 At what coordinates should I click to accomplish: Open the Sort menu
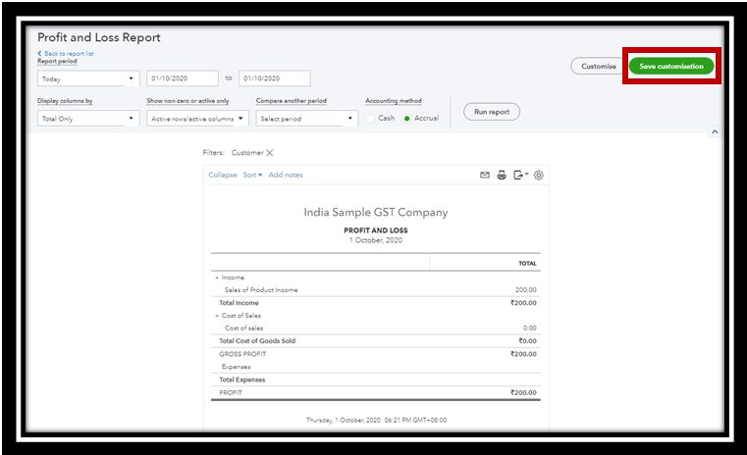click(252, 176)
